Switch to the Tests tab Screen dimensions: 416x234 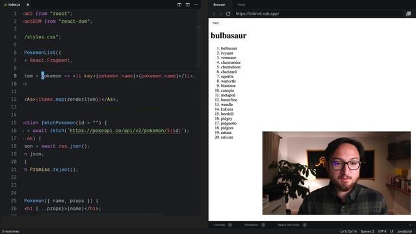[241, 5]
